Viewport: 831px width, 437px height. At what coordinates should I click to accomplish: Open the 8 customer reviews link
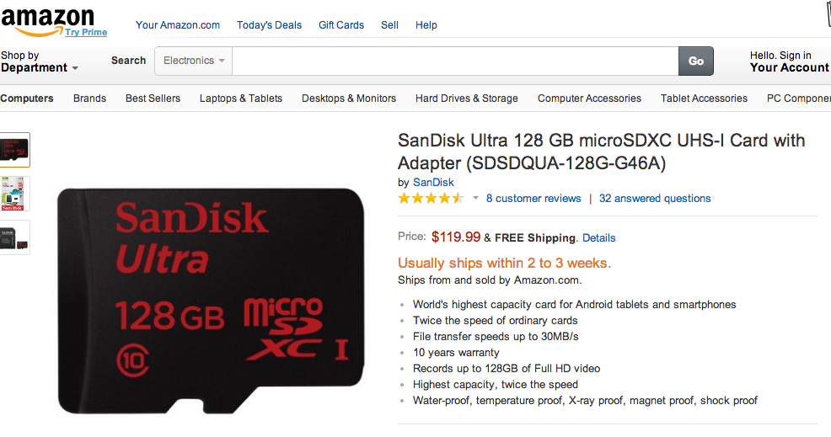coord(533,199)
